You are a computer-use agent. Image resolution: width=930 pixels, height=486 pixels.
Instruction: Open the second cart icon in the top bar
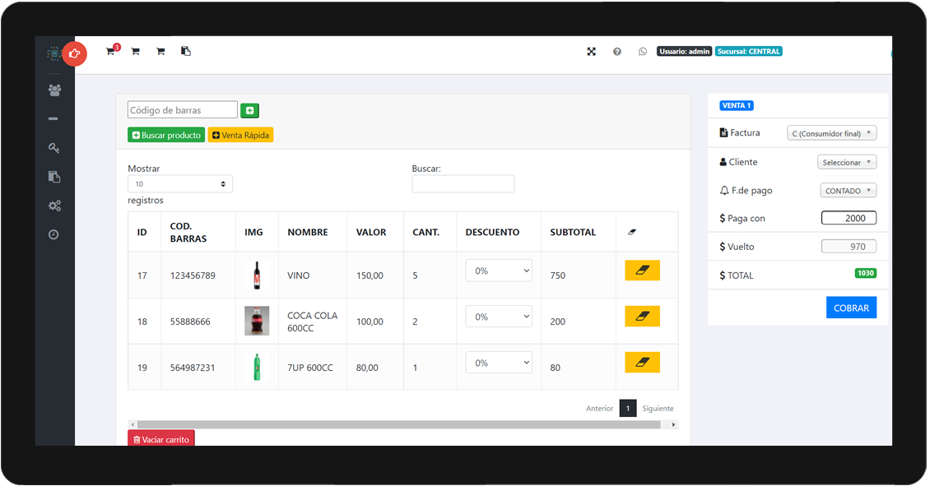[135, 52]
